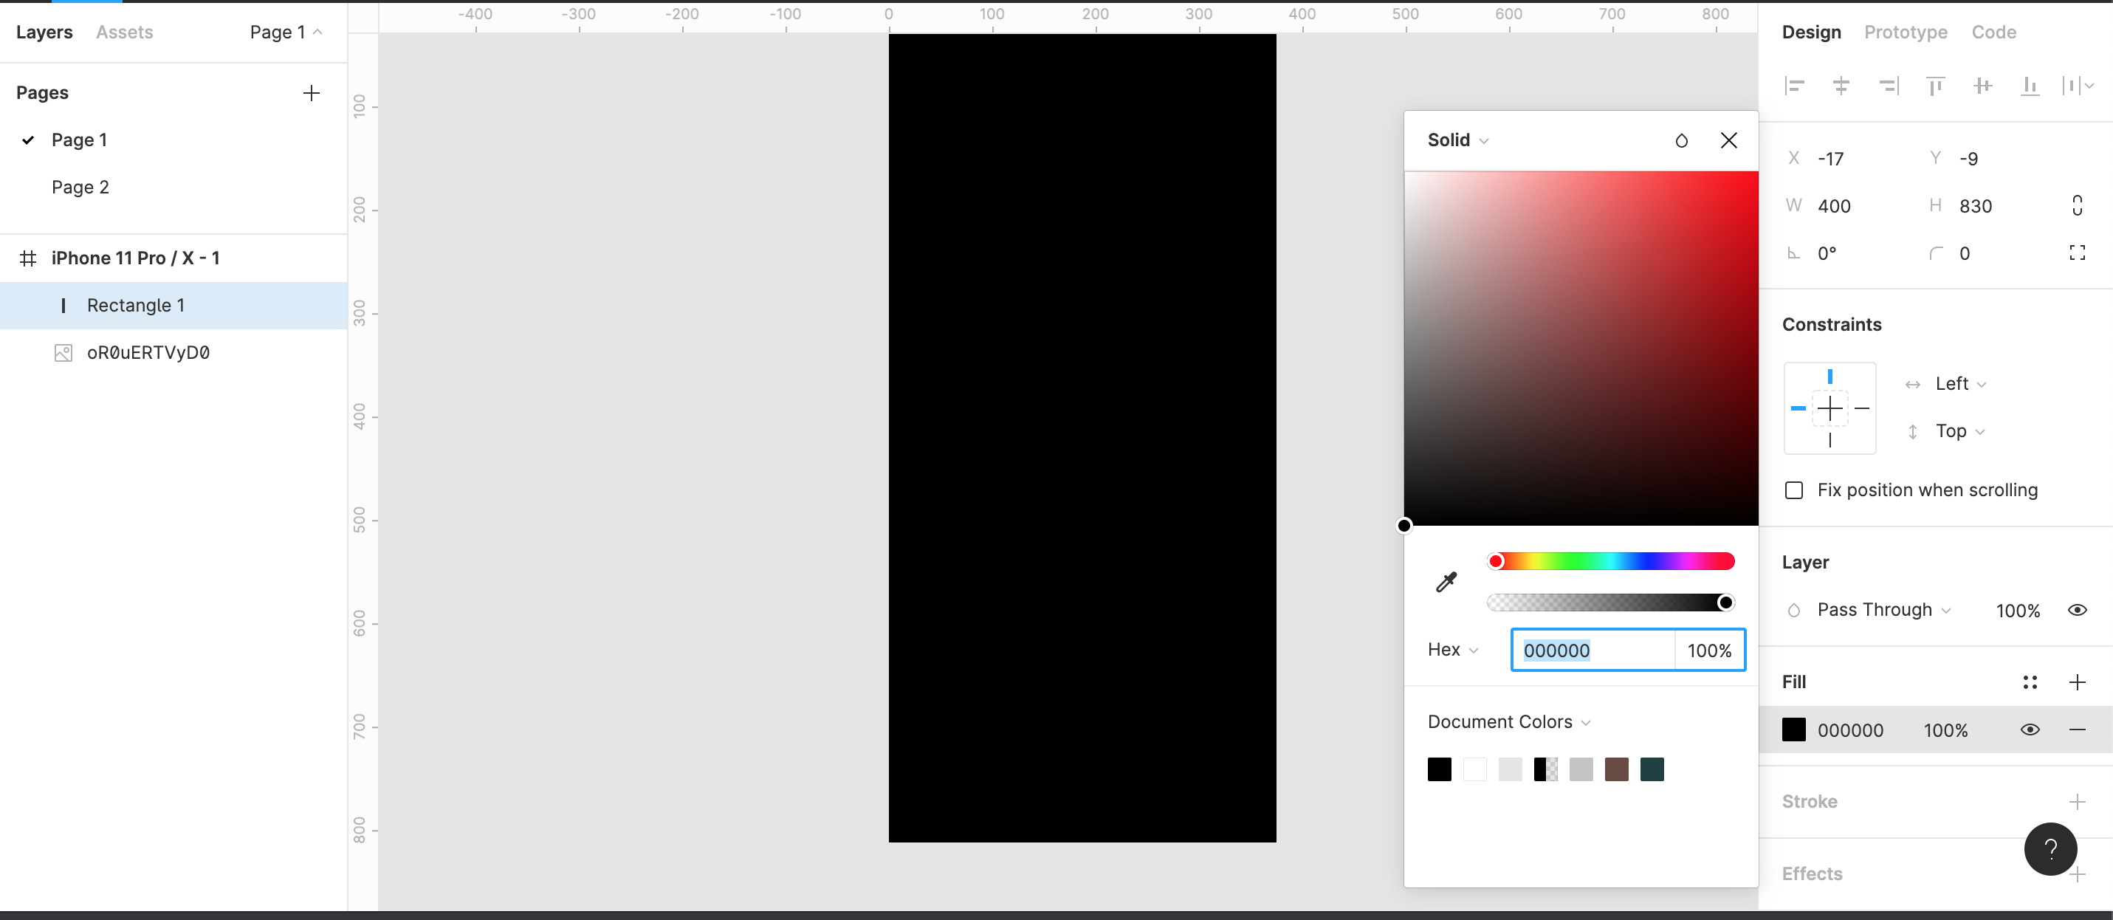The image size is (2113, 920).
Task: Click the align top icon
Action: 1935,86
